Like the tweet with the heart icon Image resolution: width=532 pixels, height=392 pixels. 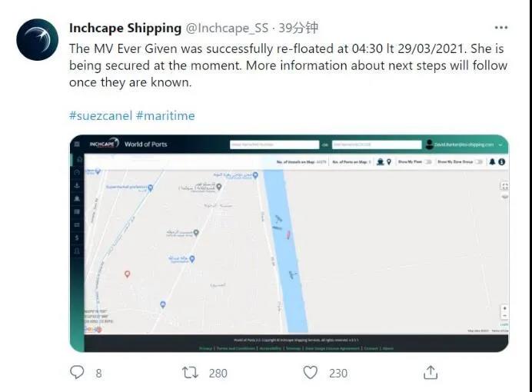[310, 372]
